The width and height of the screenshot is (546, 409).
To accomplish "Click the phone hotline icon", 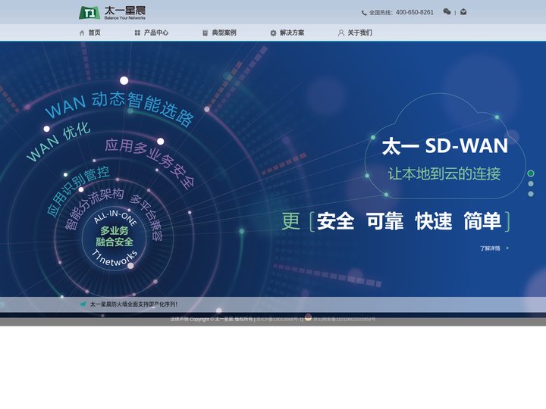I will pyautogui.click(x=364, y=13).
